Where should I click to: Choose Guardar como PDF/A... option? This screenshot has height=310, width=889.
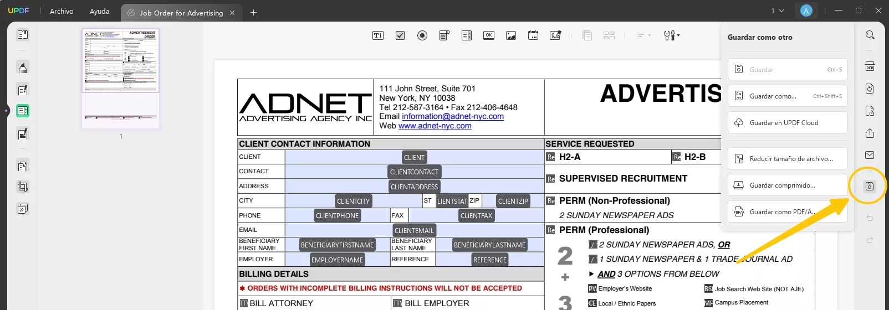click(x=787, y=211)
